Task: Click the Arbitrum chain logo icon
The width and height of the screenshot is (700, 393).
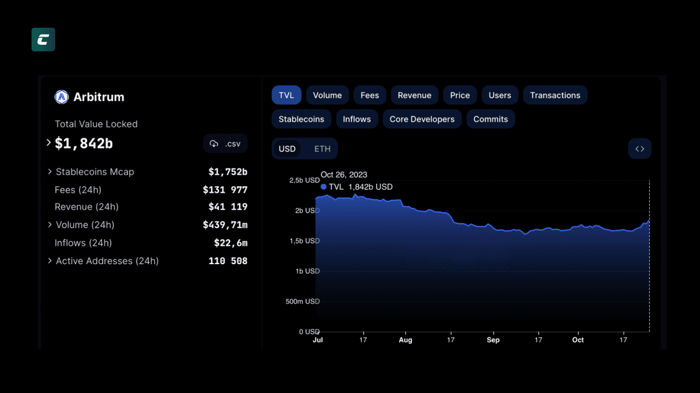Action: click(x=61, y=97)
